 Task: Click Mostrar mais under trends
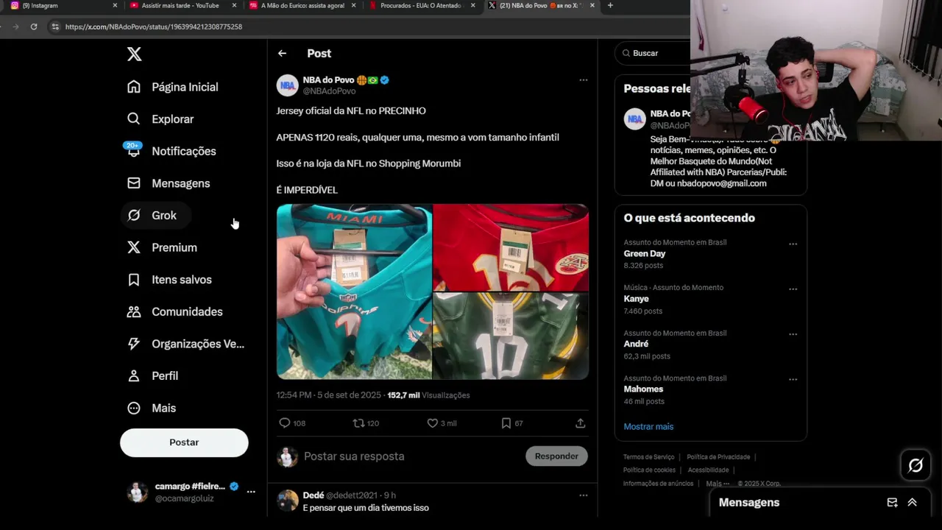[x=648, y=427]
